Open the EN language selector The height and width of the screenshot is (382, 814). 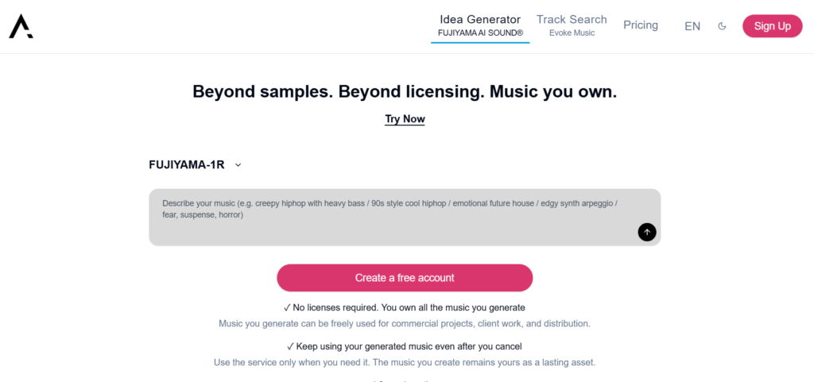(x=692, y=26)
